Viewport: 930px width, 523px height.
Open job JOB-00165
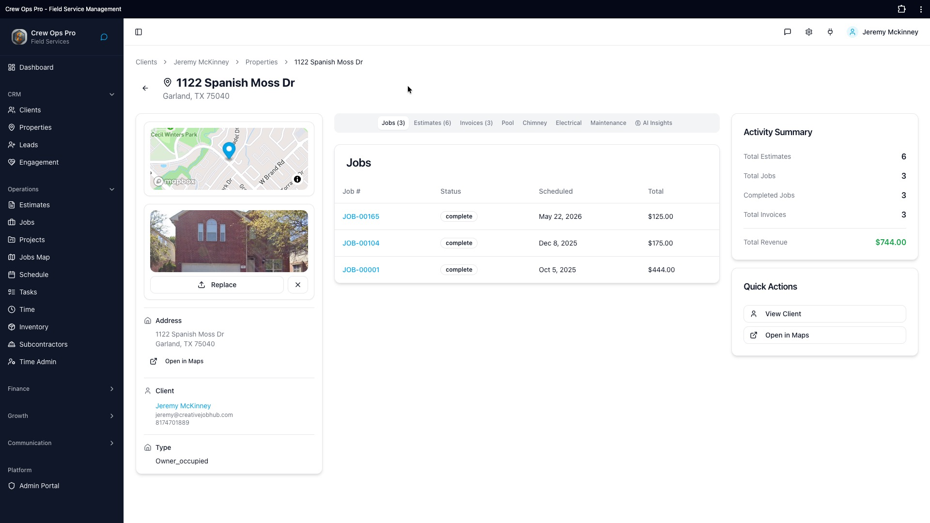361,216
